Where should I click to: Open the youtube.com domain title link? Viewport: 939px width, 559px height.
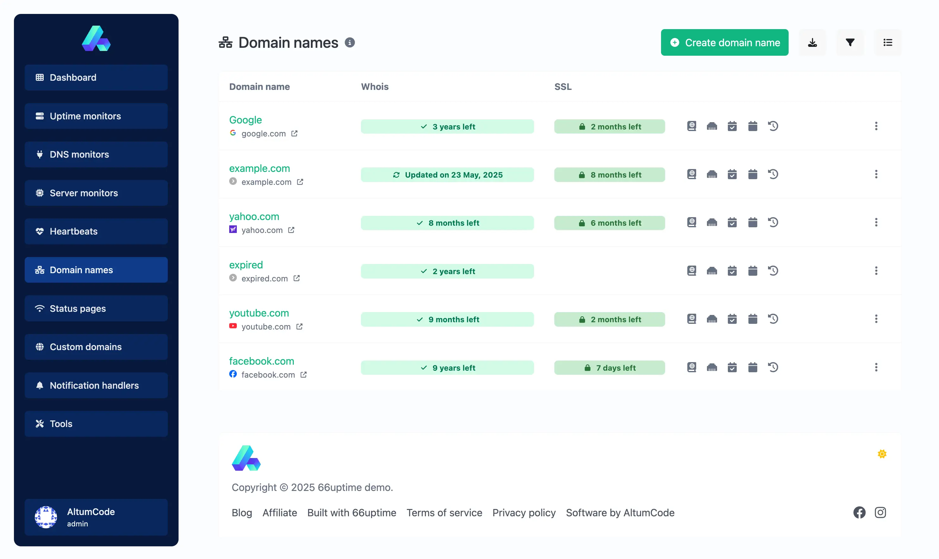[259, 313]
